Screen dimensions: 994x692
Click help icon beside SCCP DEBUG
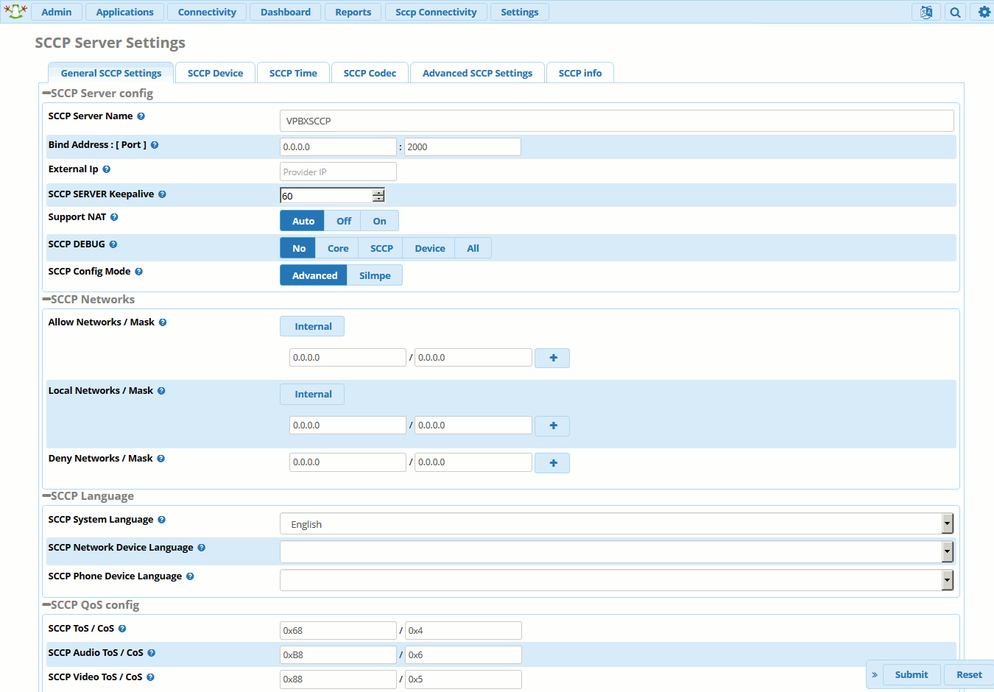[113, 244]
